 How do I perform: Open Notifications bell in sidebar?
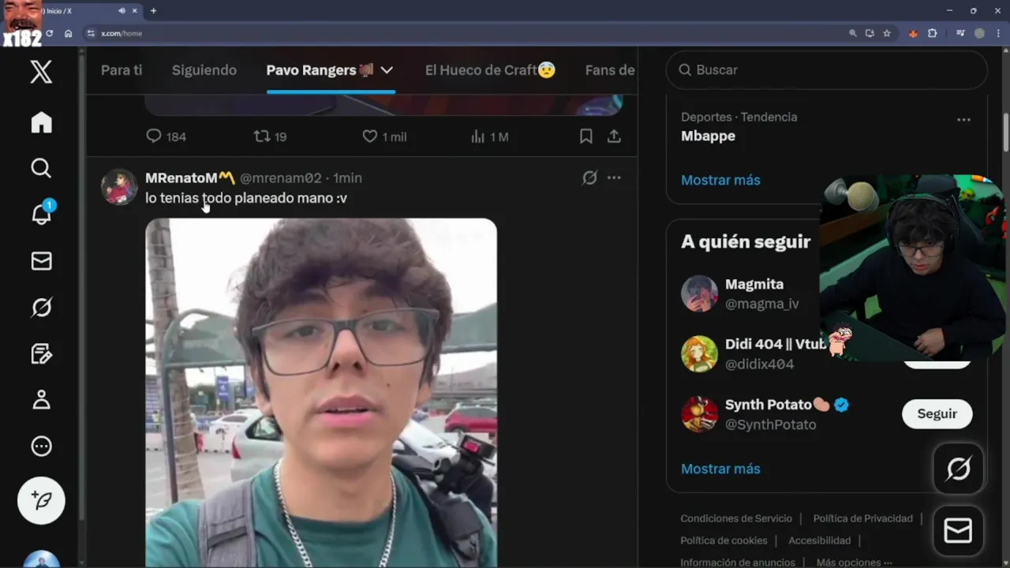pos(41,213)
